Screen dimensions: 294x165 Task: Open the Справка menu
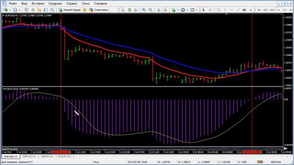click(101, 4)
